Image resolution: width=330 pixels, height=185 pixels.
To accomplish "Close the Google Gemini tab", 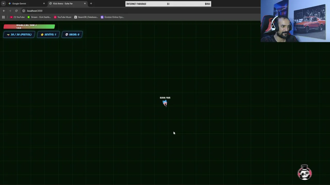I will click(44, 4).
